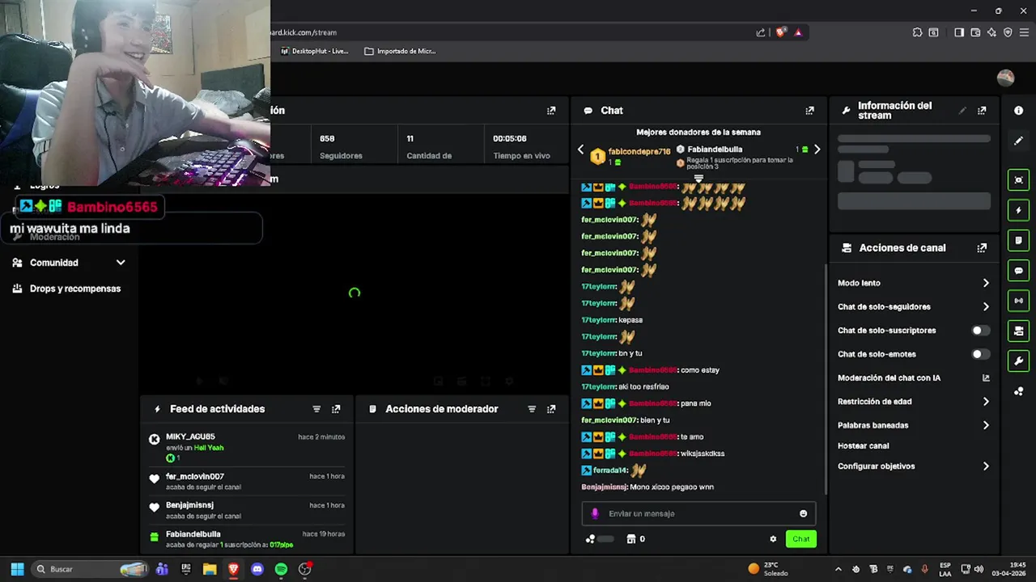
Task: Collapse the top donors banner handle
Action: pos(698,177)
